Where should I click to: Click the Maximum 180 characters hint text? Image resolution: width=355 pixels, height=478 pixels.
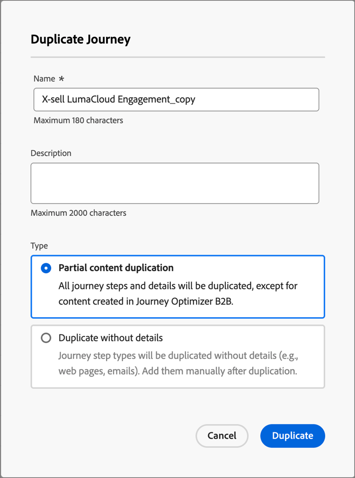[78, 120]
